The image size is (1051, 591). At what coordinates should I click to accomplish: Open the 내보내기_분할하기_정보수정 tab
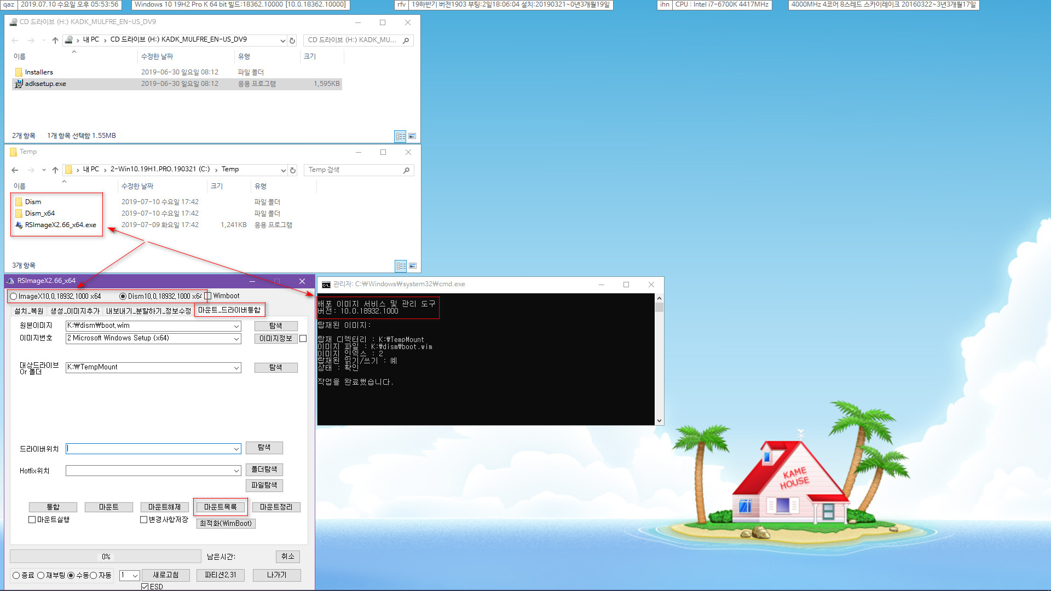coord(148,311)
